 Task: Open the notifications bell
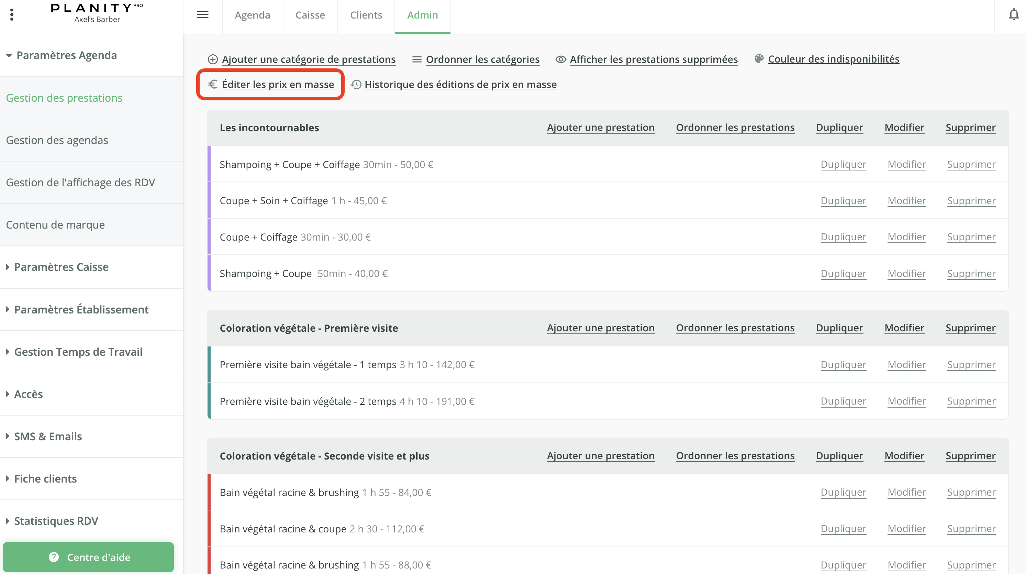pyautogui.click(x=1013, y=15)
